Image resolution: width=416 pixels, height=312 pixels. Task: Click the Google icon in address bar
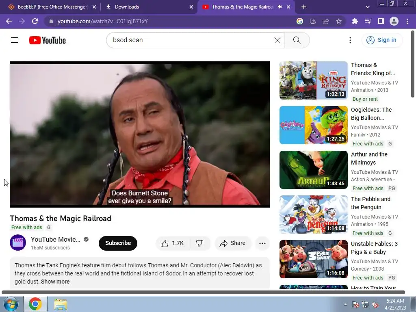pos(300,21)
